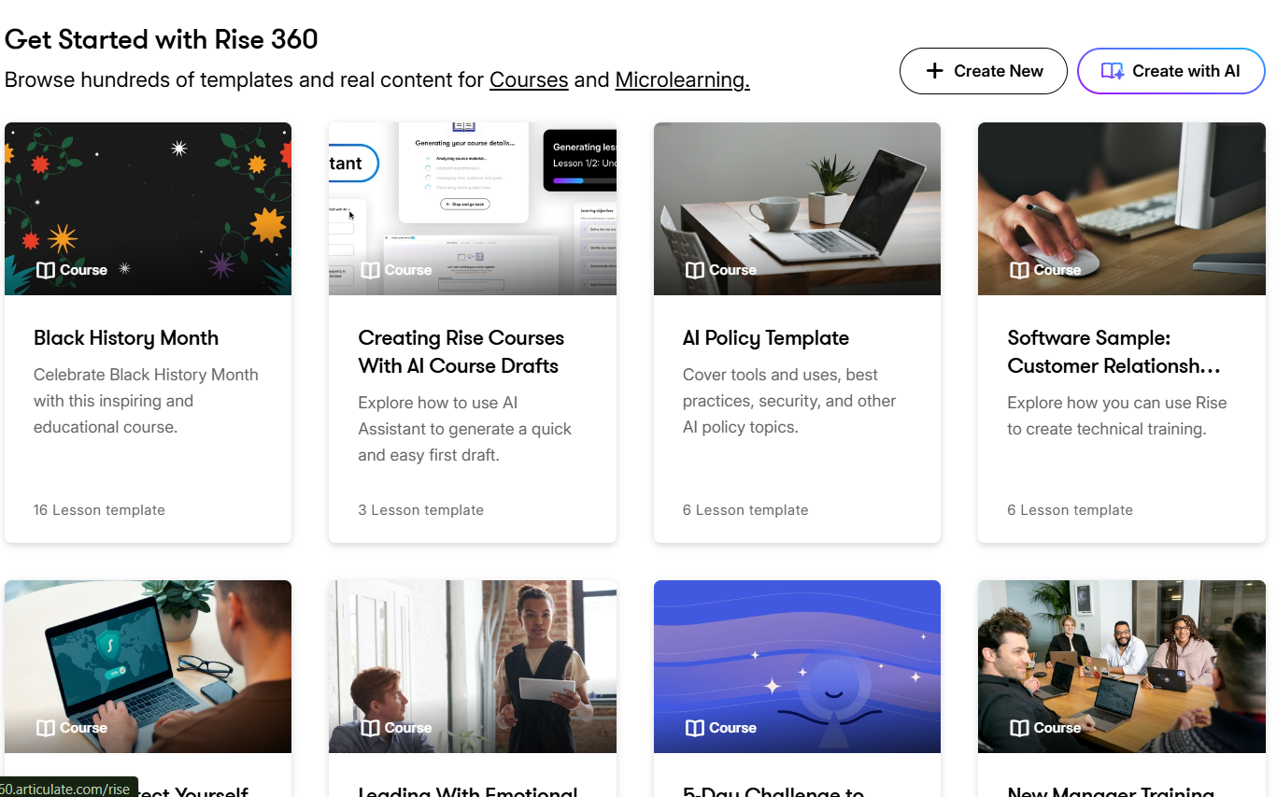The width and height of the screenshot is (1277, 797).
Task: Click the Course book icon on the Leading With Emotional card
Action: pyautogui.click(x=370, y=728)
